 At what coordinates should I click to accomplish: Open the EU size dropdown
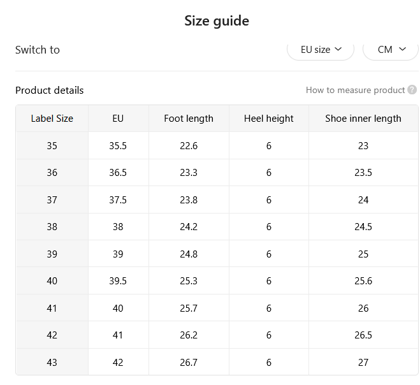(x=321, y=50)
